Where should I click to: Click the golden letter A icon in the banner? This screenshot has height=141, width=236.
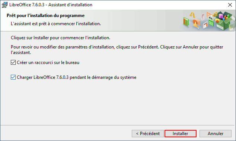click(192, 15)
